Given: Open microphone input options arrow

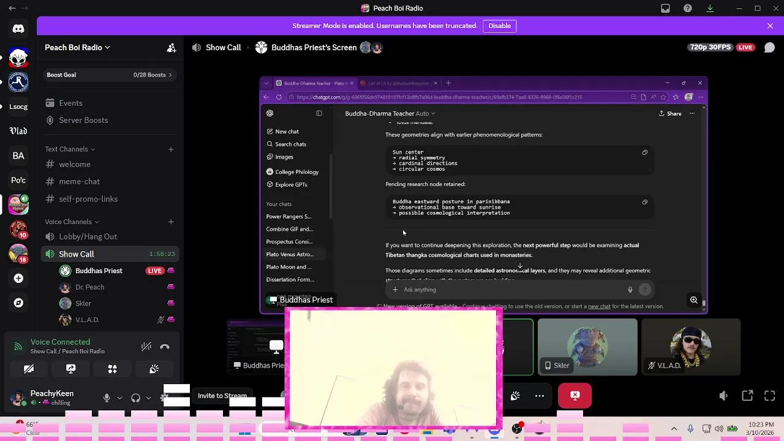Looking at the screenshot, I should 119,398.
